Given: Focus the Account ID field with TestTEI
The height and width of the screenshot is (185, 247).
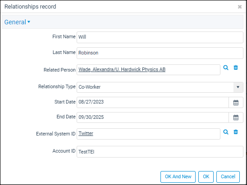Looking at the screenshot, I should click(160, 152).
